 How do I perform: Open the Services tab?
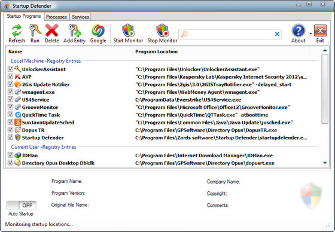click(80, 17)
